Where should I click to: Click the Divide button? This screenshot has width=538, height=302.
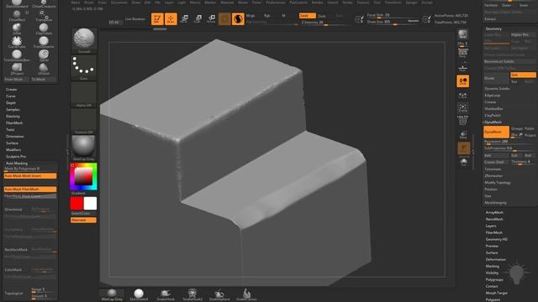coord(496,78)
